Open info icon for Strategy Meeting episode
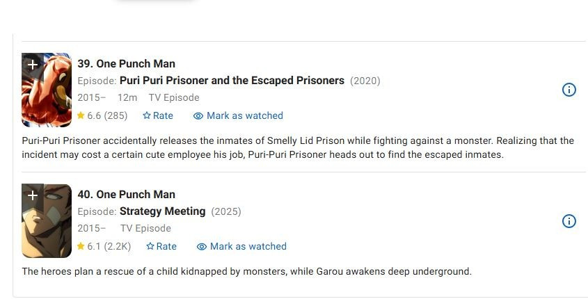This screenshot has height=299, width=588. (569, 221)
